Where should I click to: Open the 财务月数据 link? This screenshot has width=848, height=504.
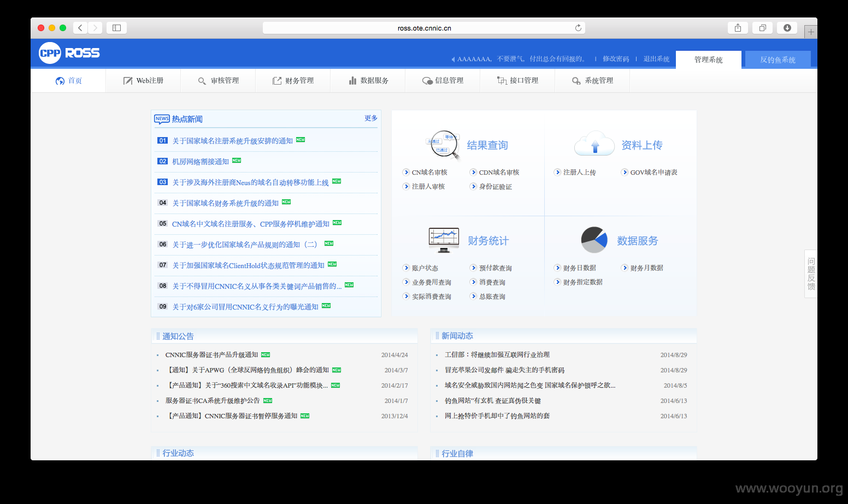pyautogui.click(x=647, y=268)
